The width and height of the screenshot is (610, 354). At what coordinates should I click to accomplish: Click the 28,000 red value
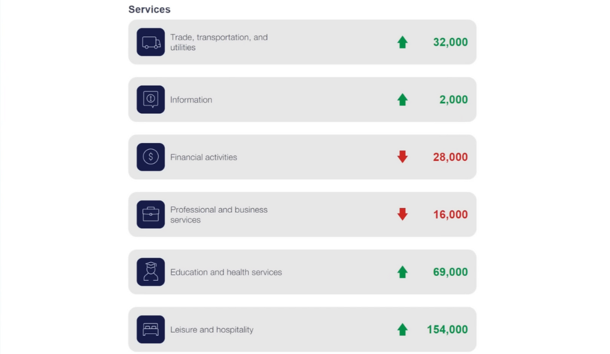[451, 157]
